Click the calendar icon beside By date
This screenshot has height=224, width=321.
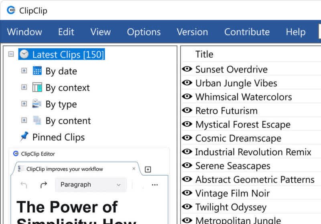click(37, 71)
